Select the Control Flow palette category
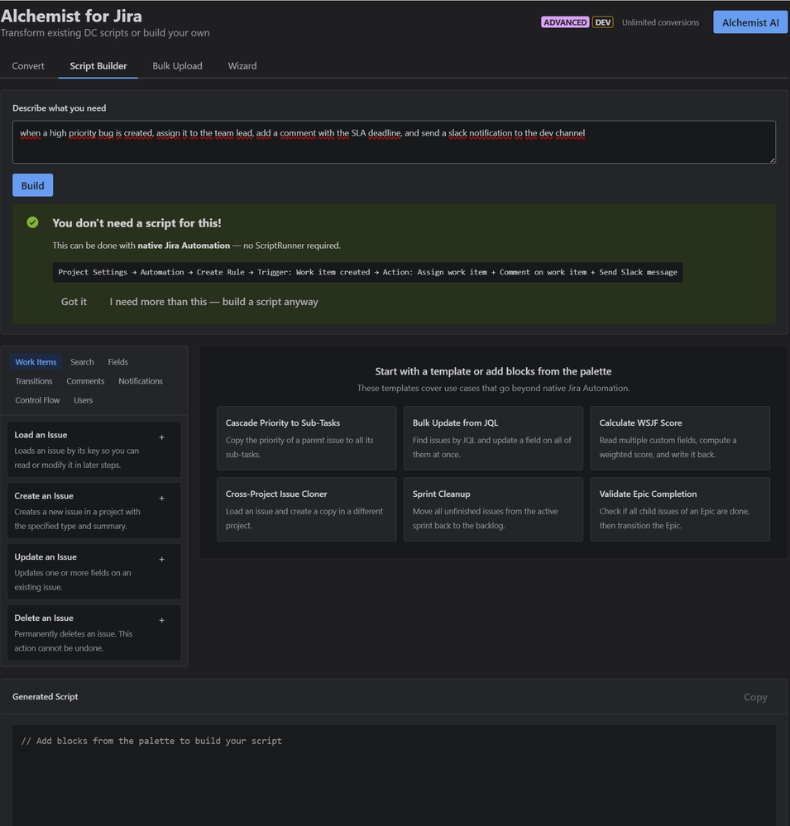The height and width of the screenshot is (826, 790). pyautogui.click(x=37, y=399)
